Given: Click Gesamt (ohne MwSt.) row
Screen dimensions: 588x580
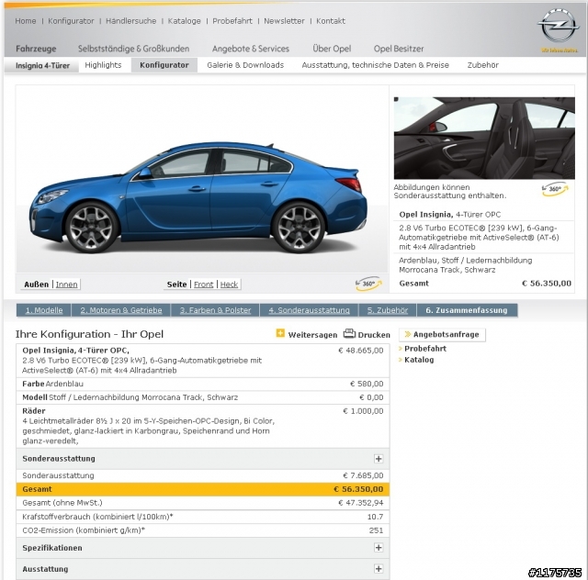Looking at the screenshot, I should (x=203, y=503).
